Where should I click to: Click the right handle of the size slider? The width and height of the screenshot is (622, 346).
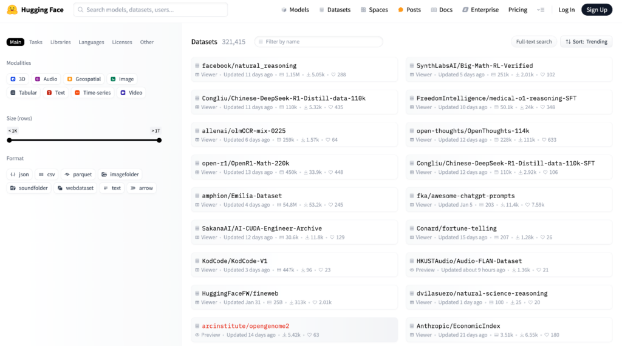tap(159, 140)
